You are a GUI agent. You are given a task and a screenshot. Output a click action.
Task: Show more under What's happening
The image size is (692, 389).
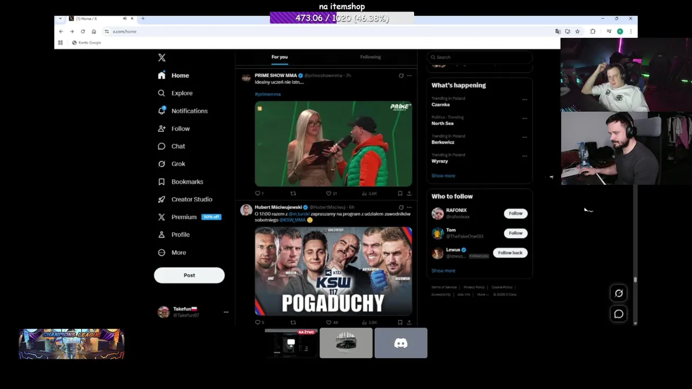(x=443, y=176)
